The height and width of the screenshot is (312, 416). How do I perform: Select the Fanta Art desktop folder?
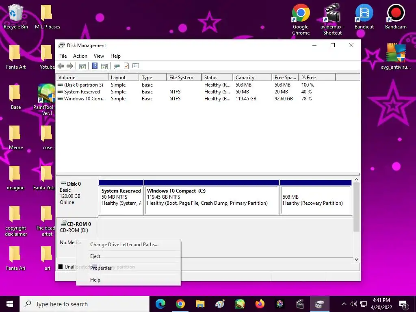pos(16,57)
